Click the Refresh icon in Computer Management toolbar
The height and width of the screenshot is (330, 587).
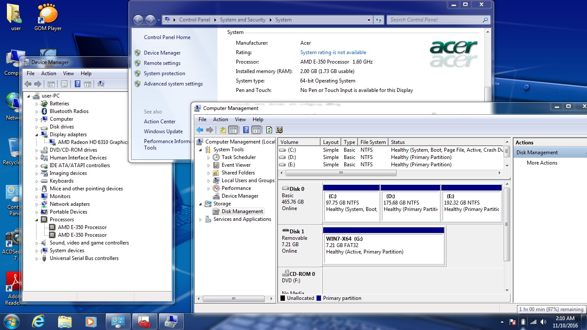pyautogui.click(x=269, y=130)
